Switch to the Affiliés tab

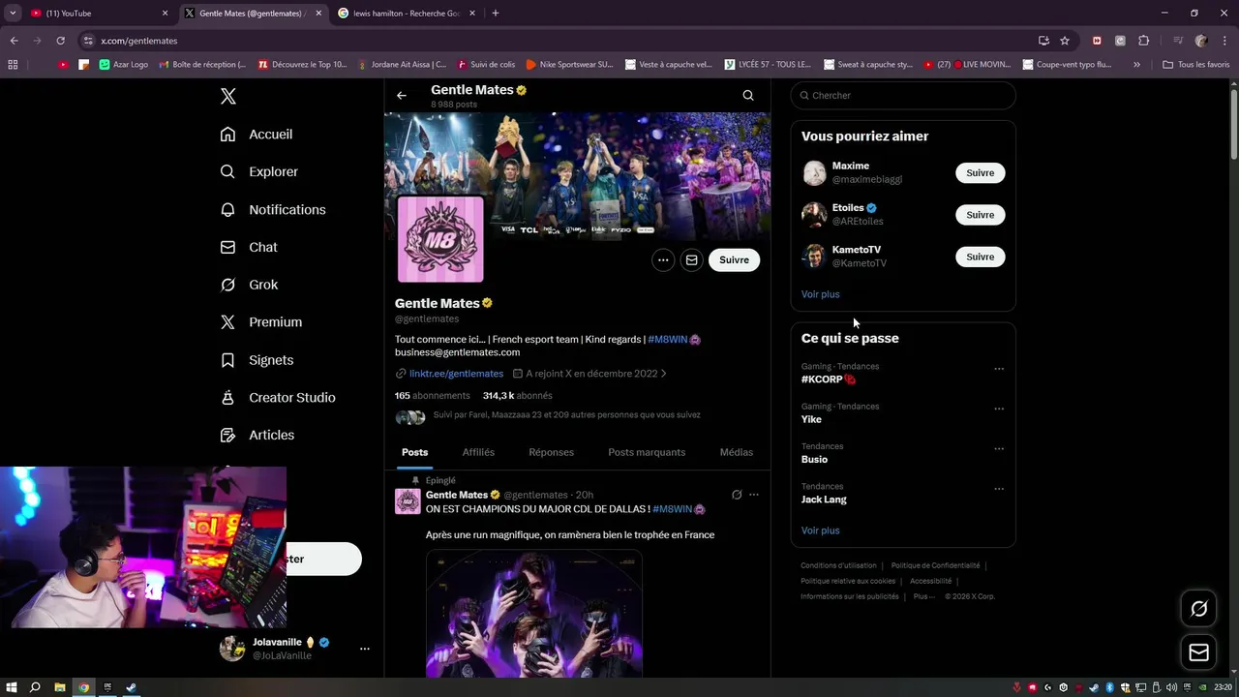pyautogui.click(x=478, y=452)
